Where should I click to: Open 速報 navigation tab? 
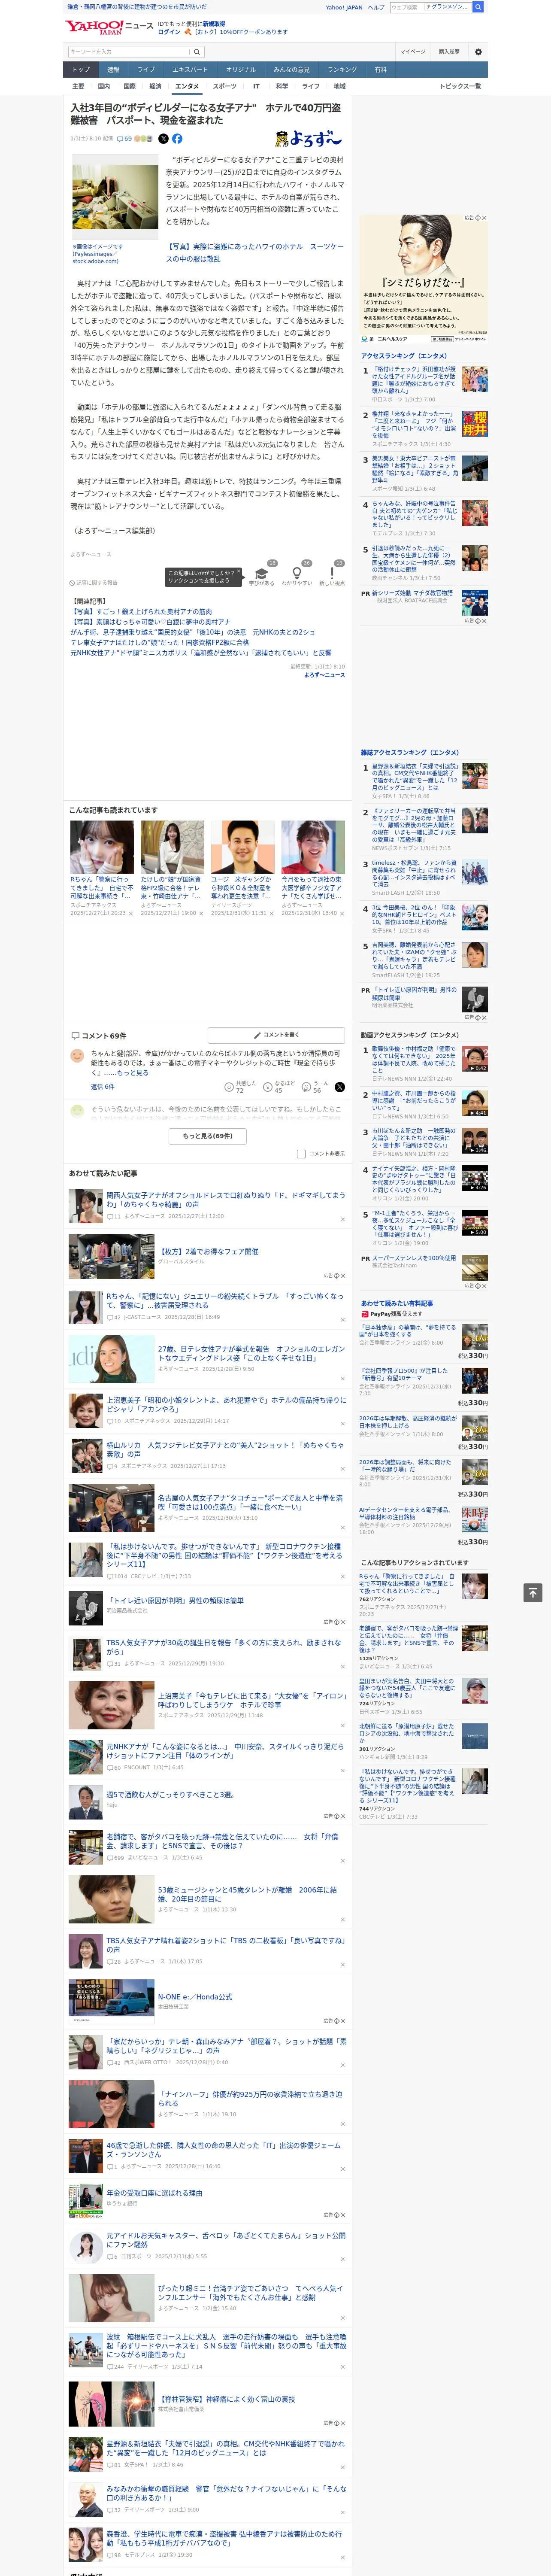(x=113, y=70)
